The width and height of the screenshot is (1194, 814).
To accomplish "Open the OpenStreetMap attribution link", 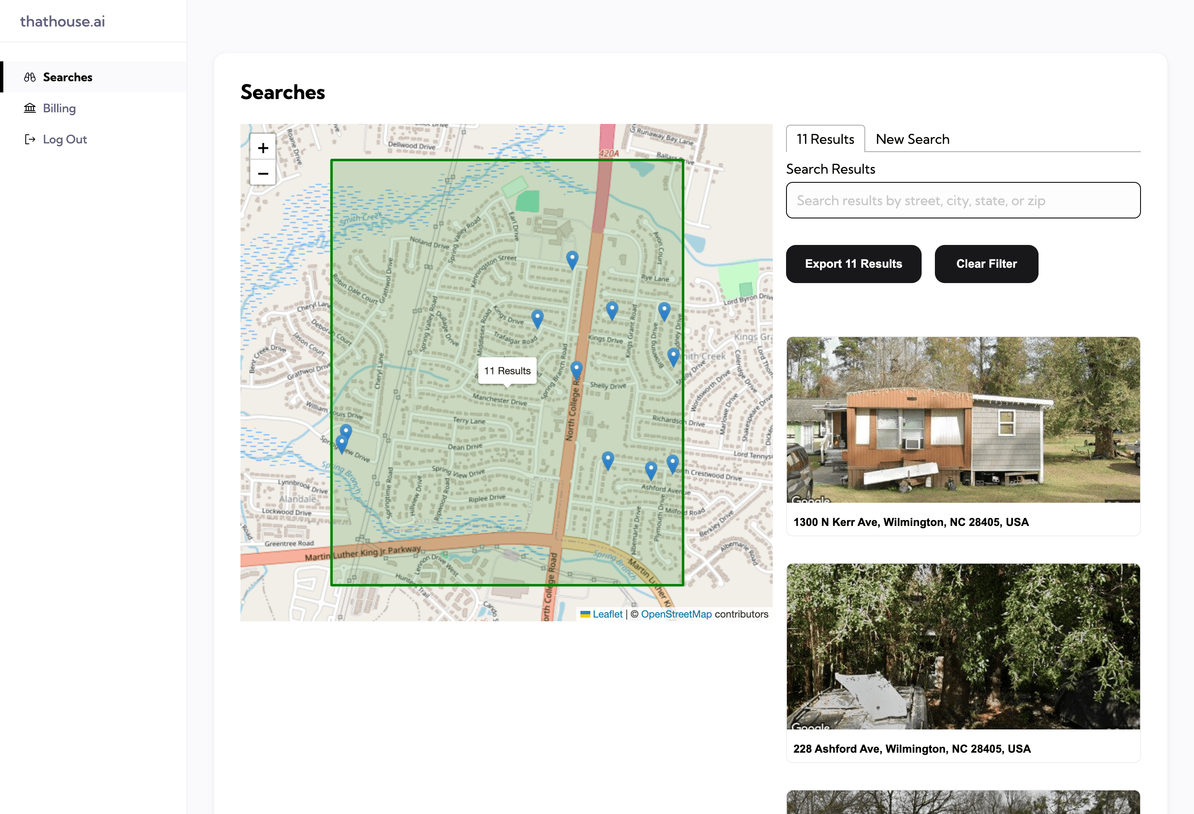I will 676,614.
